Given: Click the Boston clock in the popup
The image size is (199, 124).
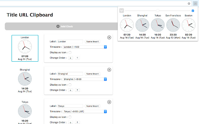Looking at the screenshot, I should tap(188, 25).
